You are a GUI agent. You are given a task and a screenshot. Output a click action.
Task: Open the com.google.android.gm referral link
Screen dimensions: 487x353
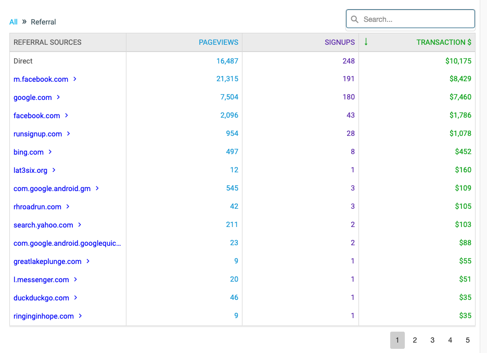click(x=52, y=188)
